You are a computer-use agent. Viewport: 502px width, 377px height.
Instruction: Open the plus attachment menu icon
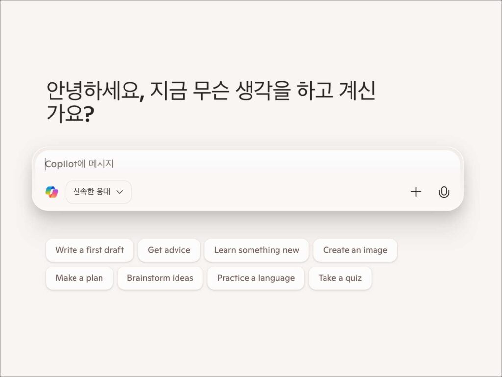point(416,192)
